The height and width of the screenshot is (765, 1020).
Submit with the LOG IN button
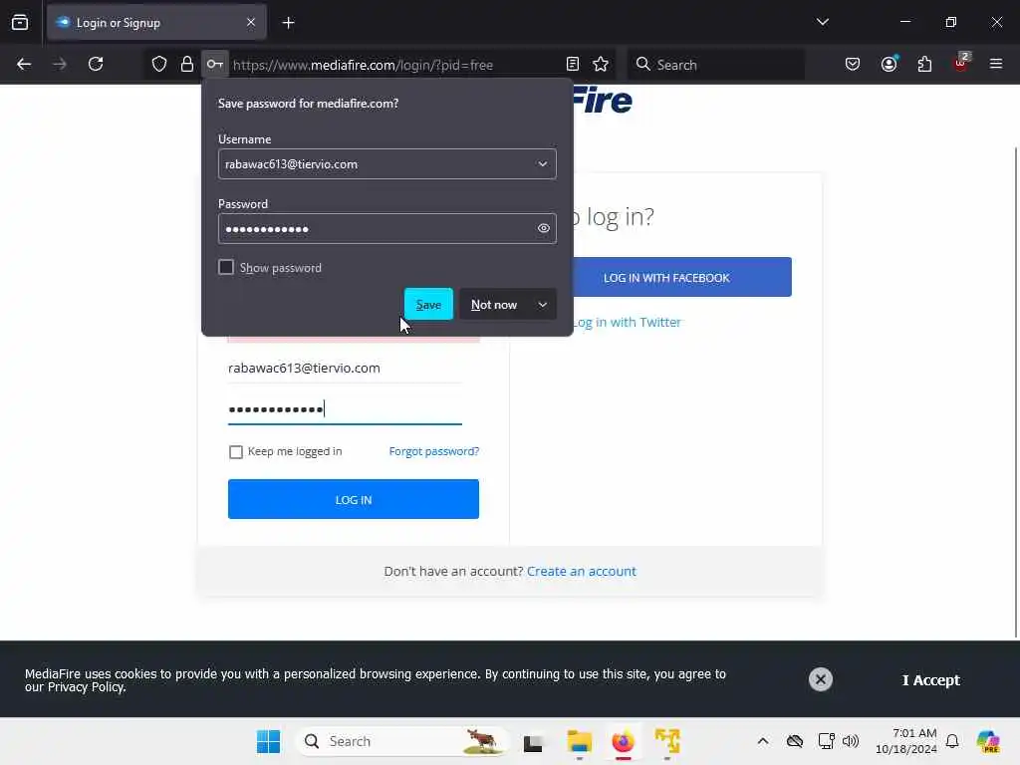pos(354,499)
